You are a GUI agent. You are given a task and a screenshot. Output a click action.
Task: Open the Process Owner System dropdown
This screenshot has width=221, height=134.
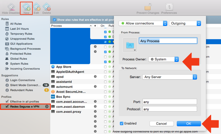click(163, 59)
